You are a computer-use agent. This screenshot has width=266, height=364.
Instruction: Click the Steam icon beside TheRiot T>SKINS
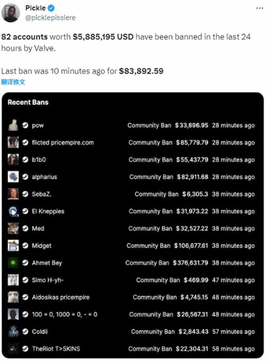click(x=25, y=349)
